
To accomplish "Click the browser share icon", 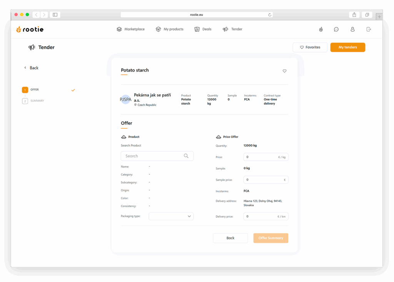I will (354, 15).
